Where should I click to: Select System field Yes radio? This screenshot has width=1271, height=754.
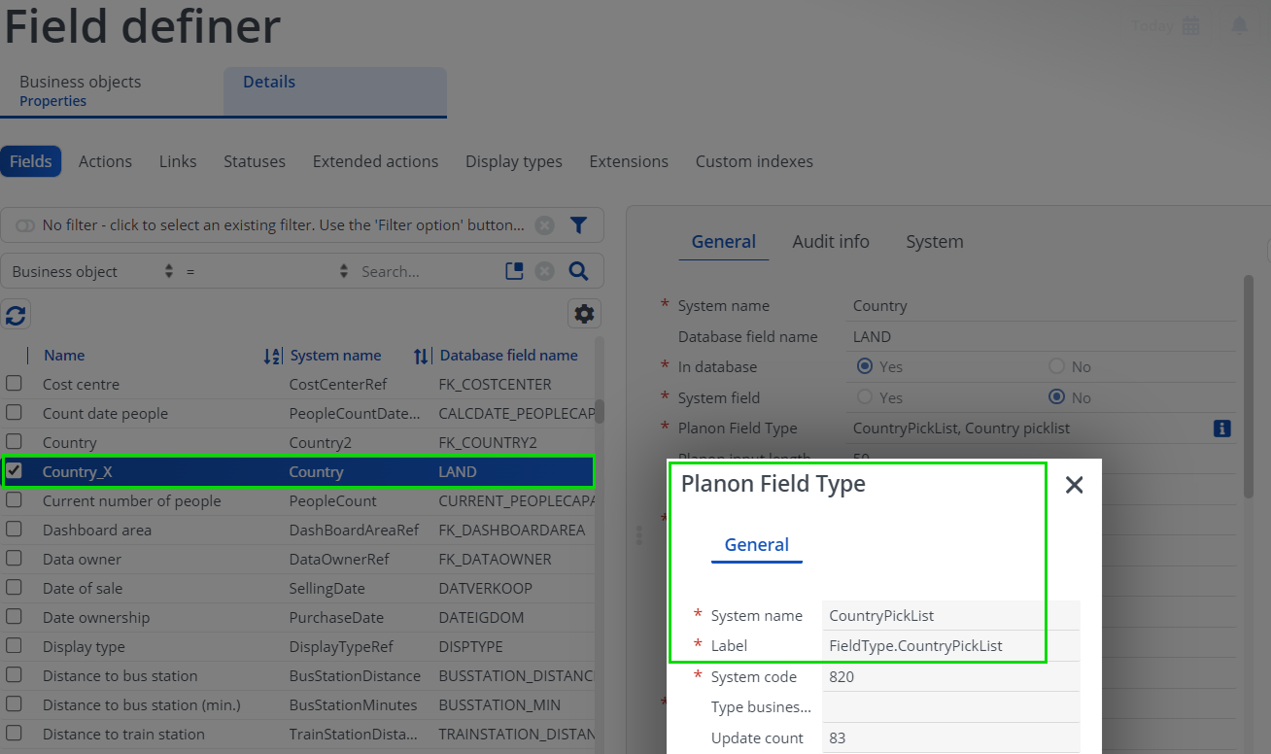(865, 397)
